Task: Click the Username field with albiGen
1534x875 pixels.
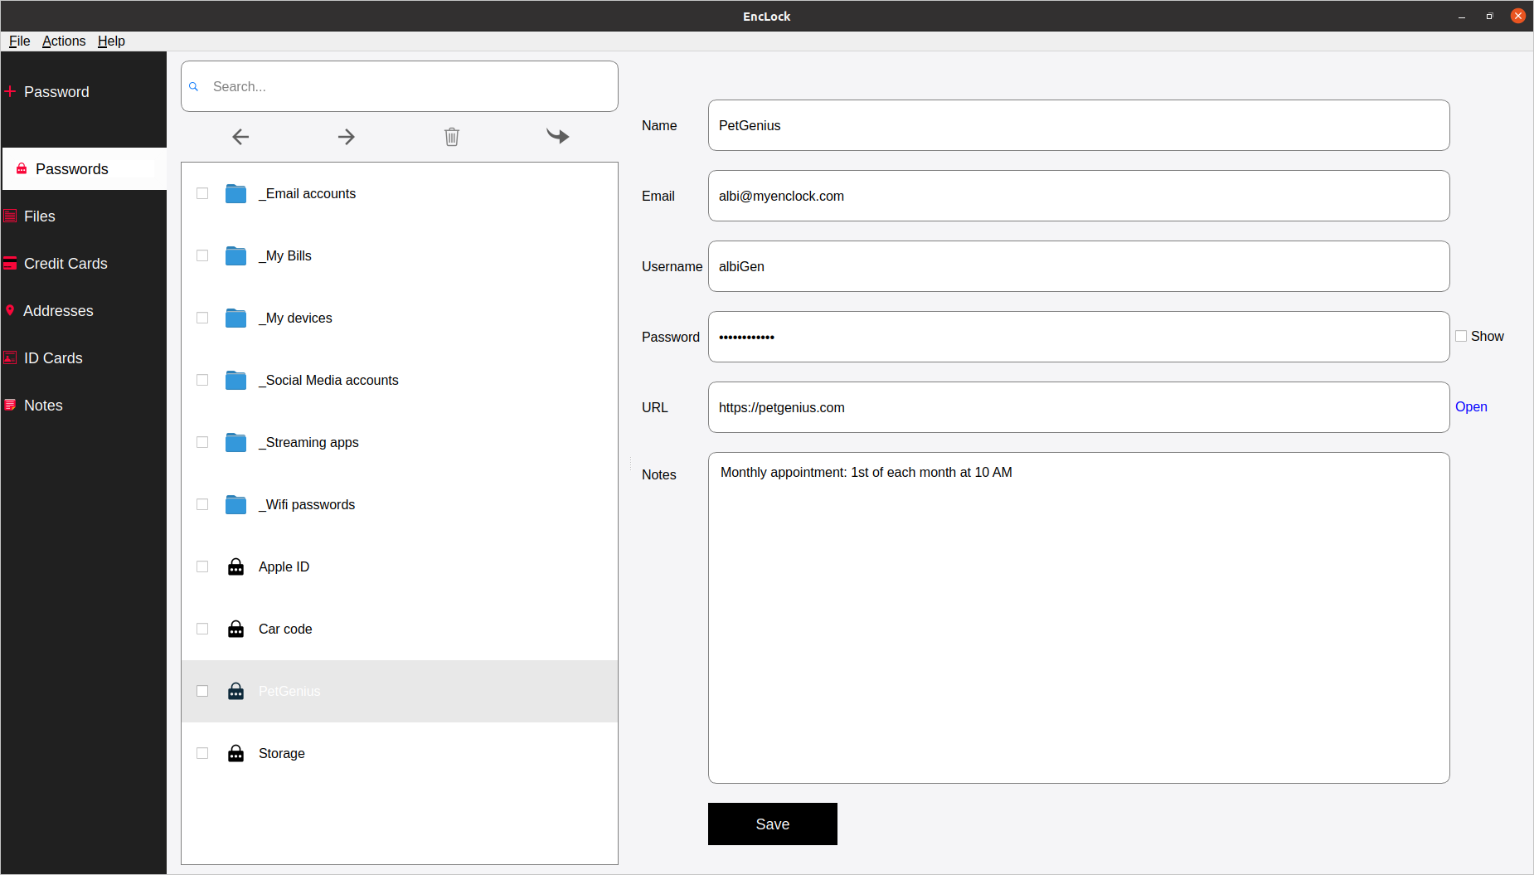Action: click(x=1079, y=266)
